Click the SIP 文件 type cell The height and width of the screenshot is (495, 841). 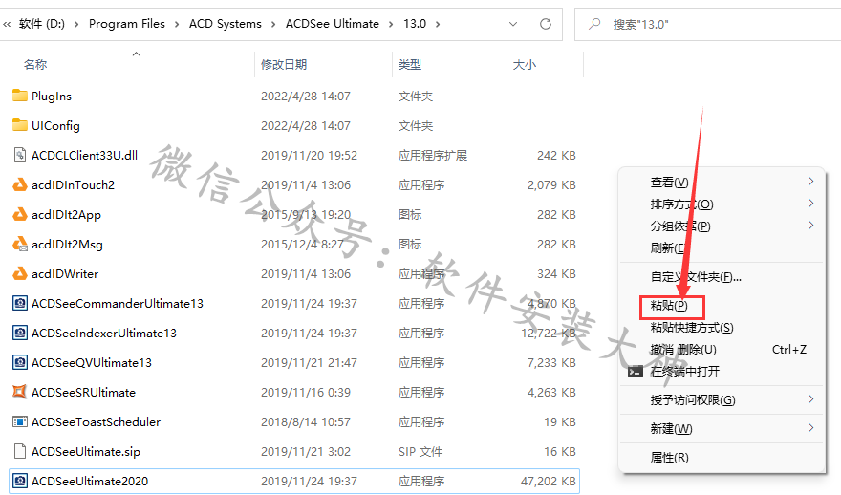pyautogui.click(x=420, y=452)
